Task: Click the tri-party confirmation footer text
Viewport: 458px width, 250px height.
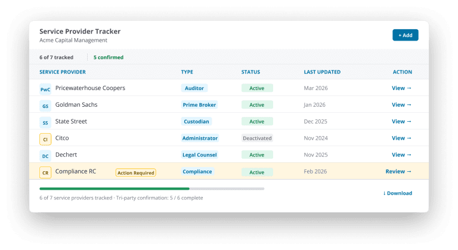Action: pos(159,198)
